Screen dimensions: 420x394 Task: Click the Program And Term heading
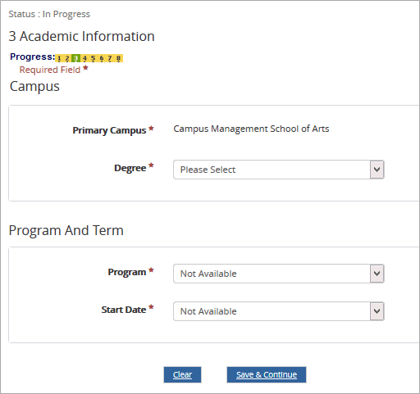pos(66,230)
